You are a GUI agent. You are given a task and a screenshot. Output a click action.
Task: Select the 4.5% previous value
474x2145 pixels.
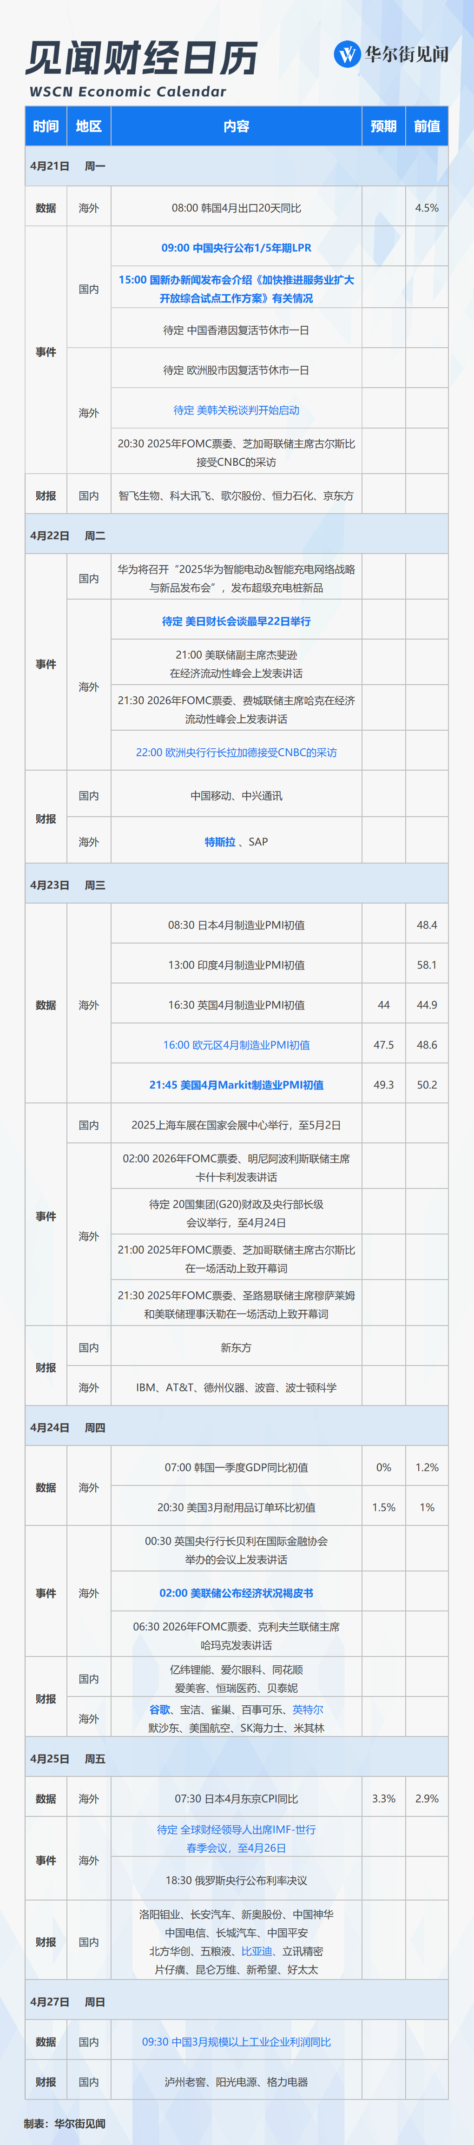click(428, 208)
